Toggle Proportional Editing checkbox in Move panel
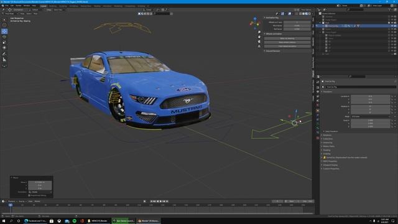398x224 pixels. tap(29, 195)
